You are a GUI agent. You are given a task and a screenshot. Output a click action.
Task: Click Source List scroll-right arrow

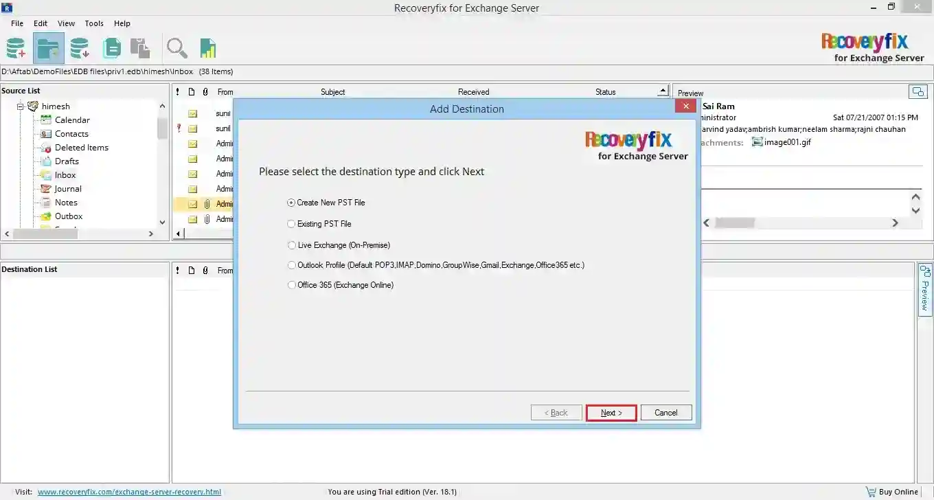[x=151, y=234]
